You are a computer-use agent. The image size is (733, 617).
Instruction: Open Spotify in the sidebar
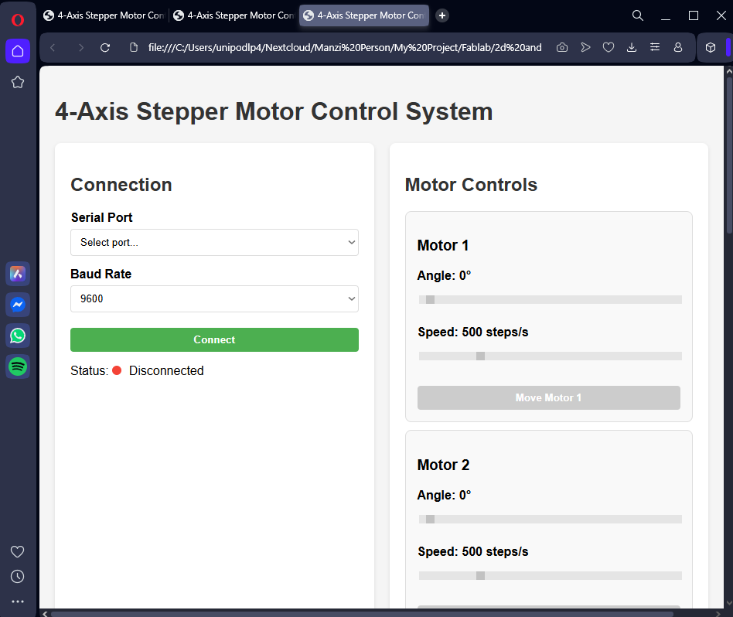(18, 366)
